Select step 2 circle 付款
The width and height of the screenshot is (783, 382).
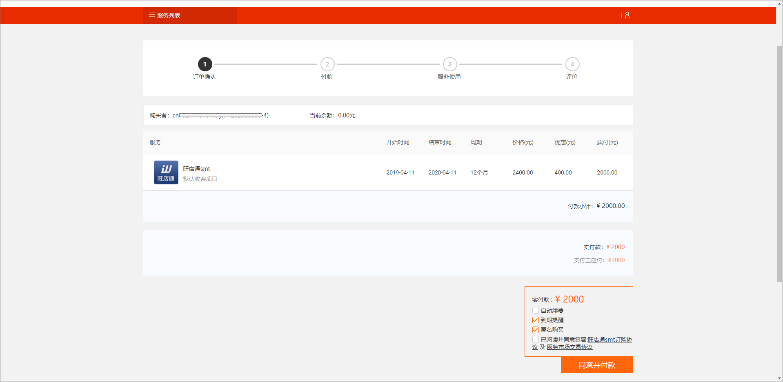327,64
